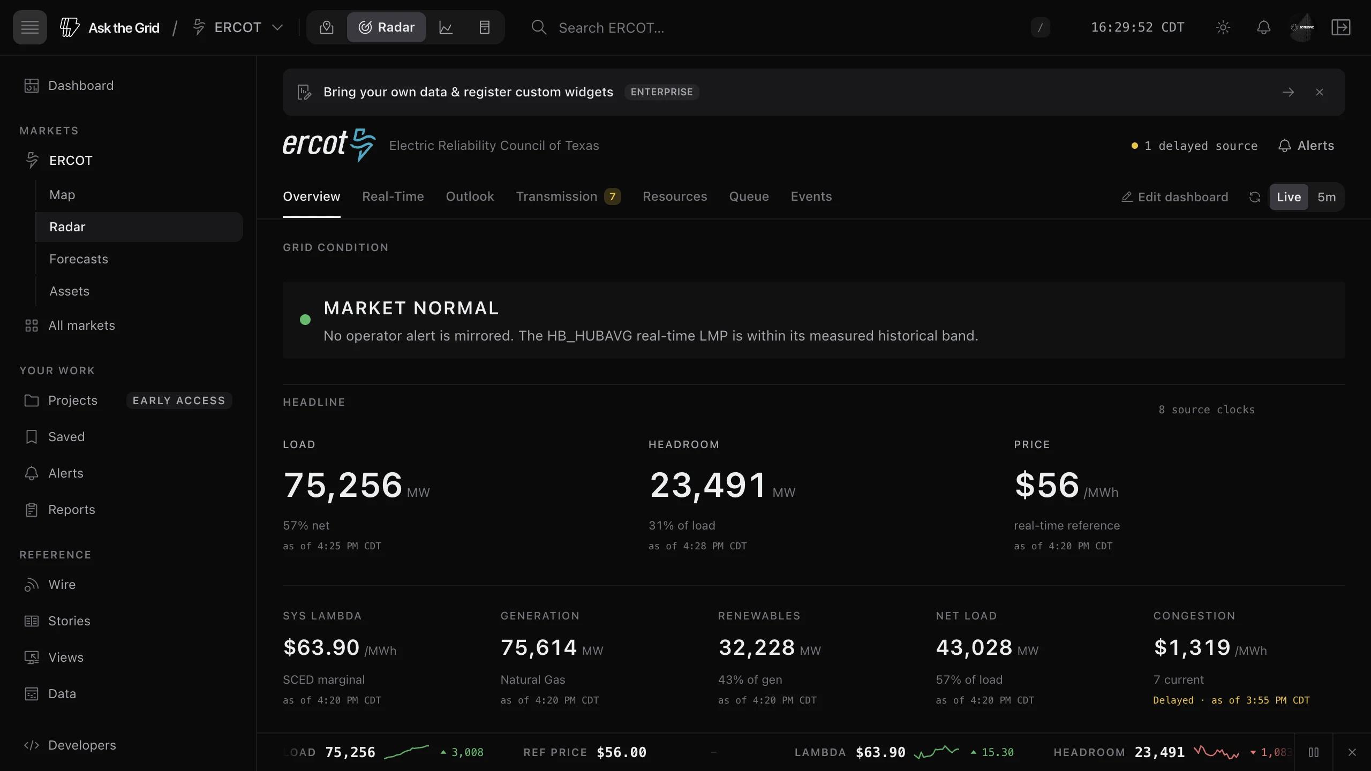Click Edit dashboard
Image resolution: width=1371 pixels, height=771 pixels.
click(1175, 197)
